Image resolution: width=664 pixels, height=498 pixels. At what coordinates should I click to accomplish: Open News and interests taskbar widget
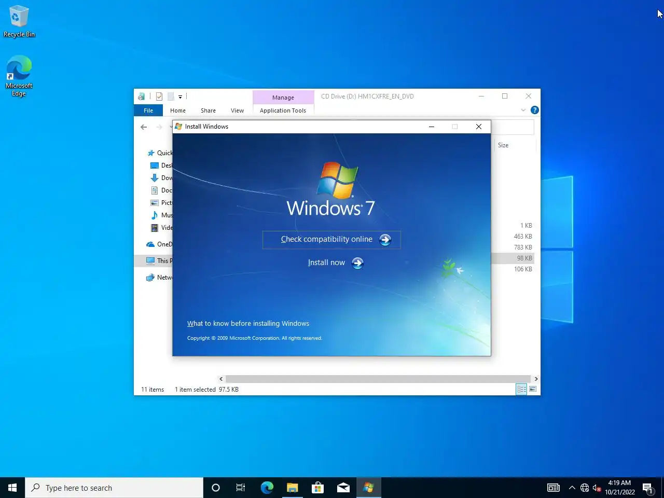pyautogui.click(x=554, y=488)
